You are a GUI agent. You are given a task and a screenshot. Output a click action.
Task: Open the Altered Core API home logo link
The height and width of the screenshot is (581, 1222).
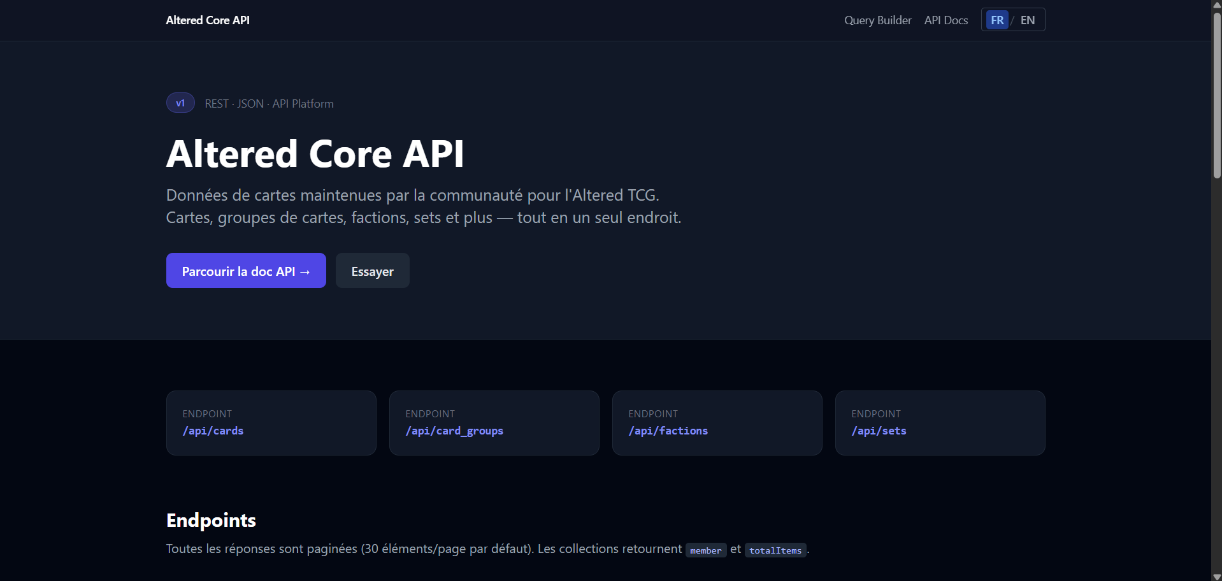pos(208,20)
